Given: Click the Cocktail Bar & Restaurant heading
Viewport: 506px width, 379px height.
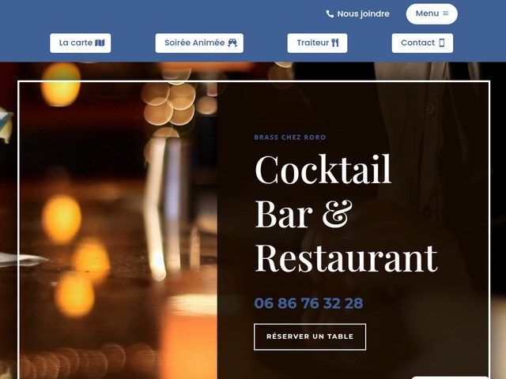Looking at the screenshot, I should point(346,214).
